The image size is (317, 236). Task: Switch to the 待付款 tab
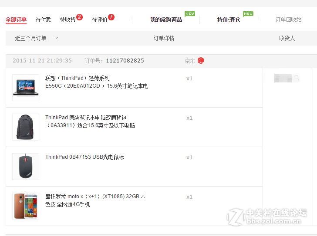click(43, 20)
